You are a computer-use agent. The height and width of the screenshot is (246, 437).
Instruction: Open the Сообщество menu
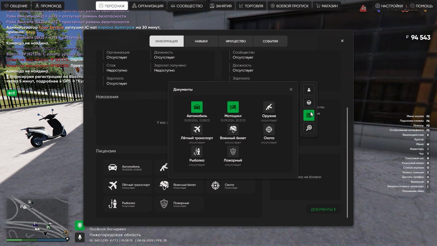pos(187,6)
